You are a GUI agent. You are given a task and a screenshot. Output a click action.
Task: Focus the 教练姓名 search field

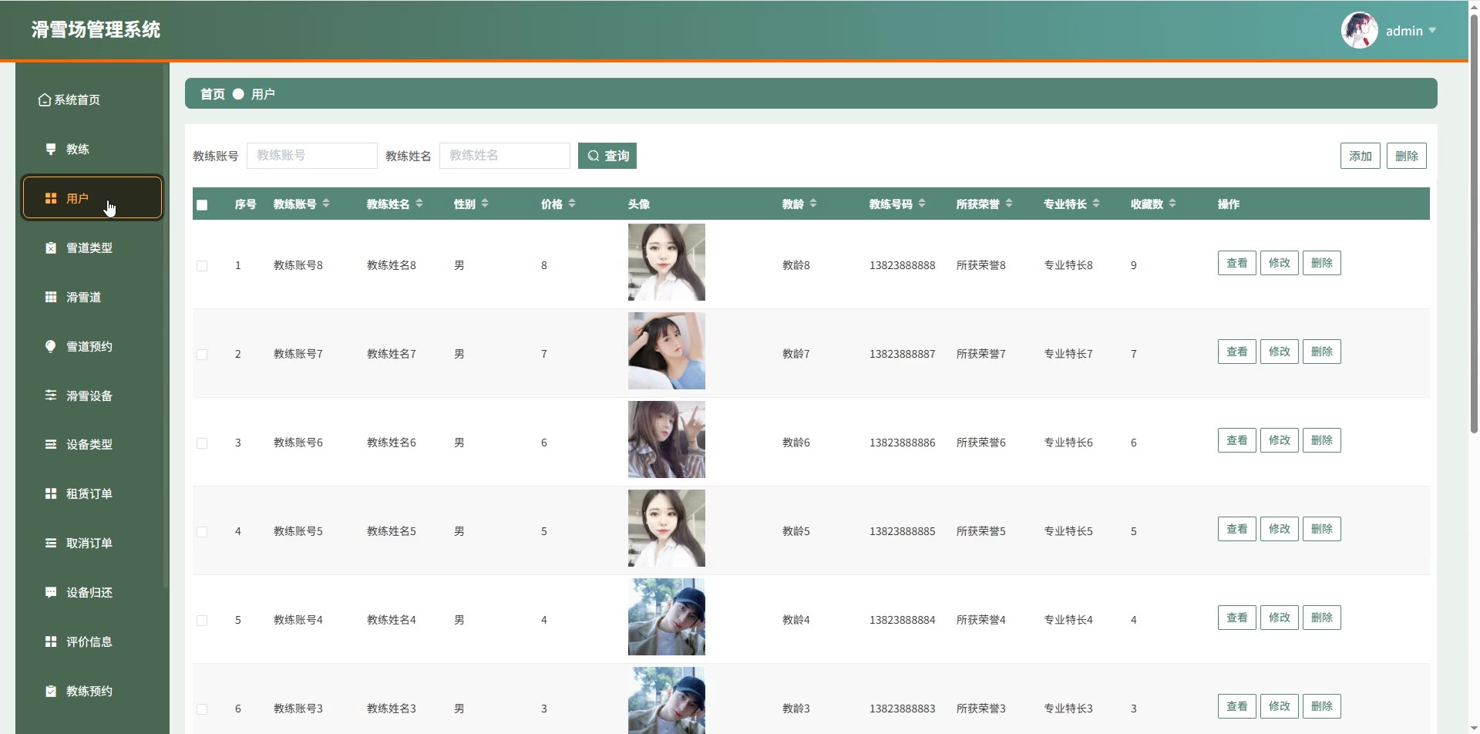click(x=505, y=156)
